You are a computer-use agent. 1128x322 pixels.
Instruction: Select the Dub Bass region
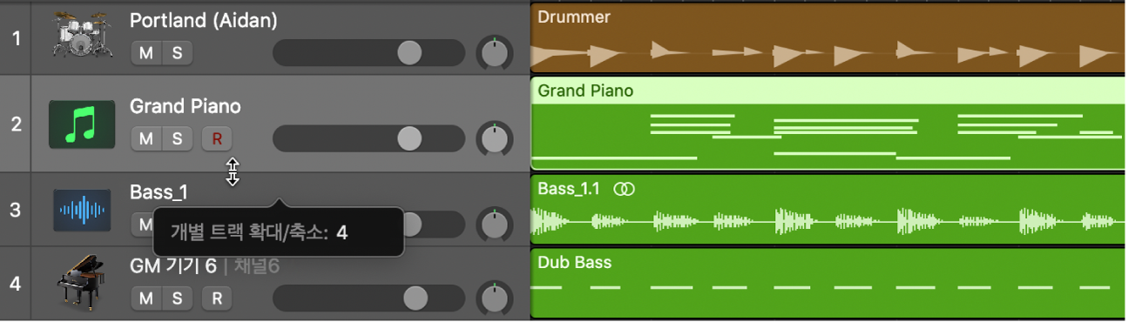coord(827,283)
